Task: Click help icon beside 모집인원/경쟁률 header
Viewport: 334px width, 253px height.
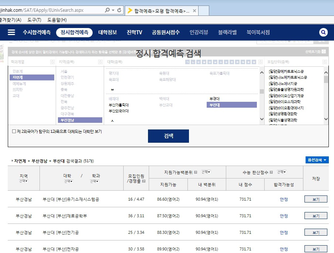Action: 144,181
